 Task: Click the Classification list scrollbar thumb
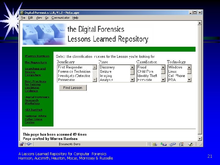click(163, 71)
